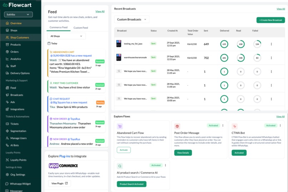Click the View Plugin button
The height and width of the screenshot is (192, 288).
[60, 183]
